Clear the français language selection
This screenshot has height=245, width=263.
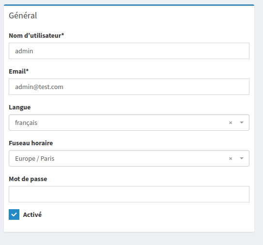(x=231, y=123)
